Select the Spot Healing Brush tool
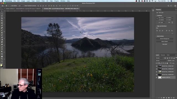The image size is (177, 99). (2, 28)
